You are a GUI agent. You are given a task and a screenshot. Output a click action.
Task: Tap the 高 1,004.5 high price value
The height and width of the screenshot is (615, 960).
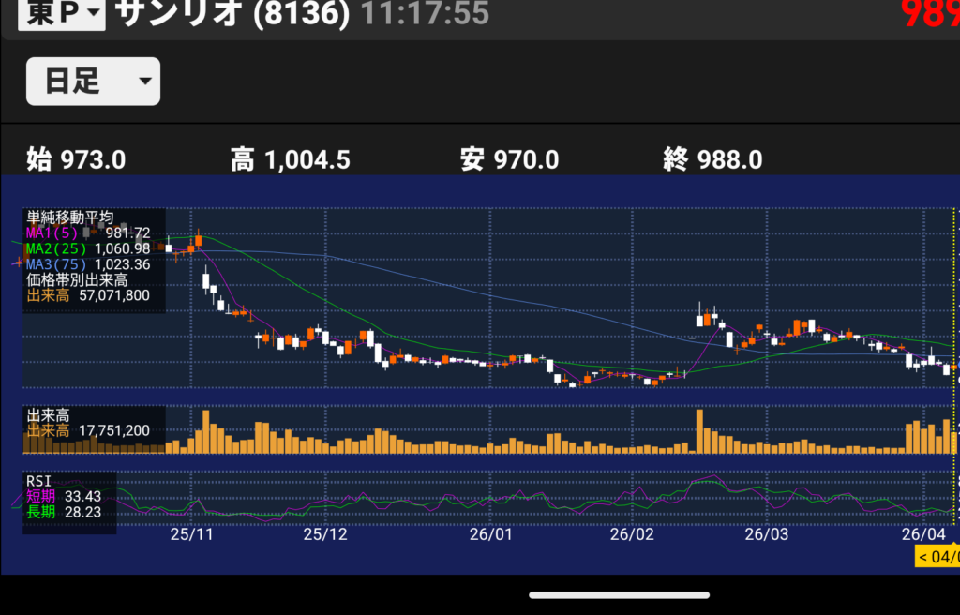tap(291, 160)
